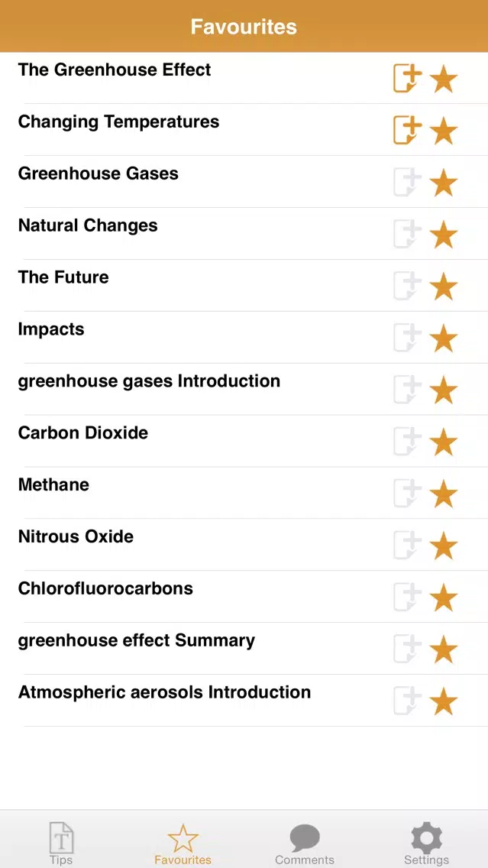Image resolution: width=488 pixels, height=868 pixels.
Task: Unstar the Carbon Dioxide favourite
Action: pyautogui.click(x=444, y=442)
